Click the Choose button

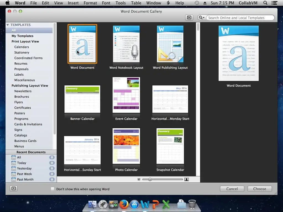tap(260, 189)
